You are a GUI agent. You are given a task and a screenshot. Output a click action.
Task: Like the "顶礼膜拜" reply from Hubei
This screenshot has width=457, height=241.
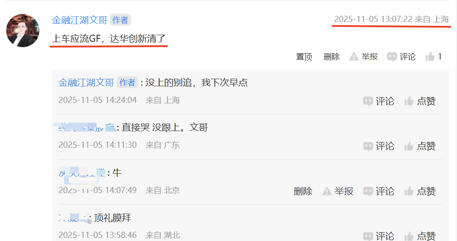420,236
